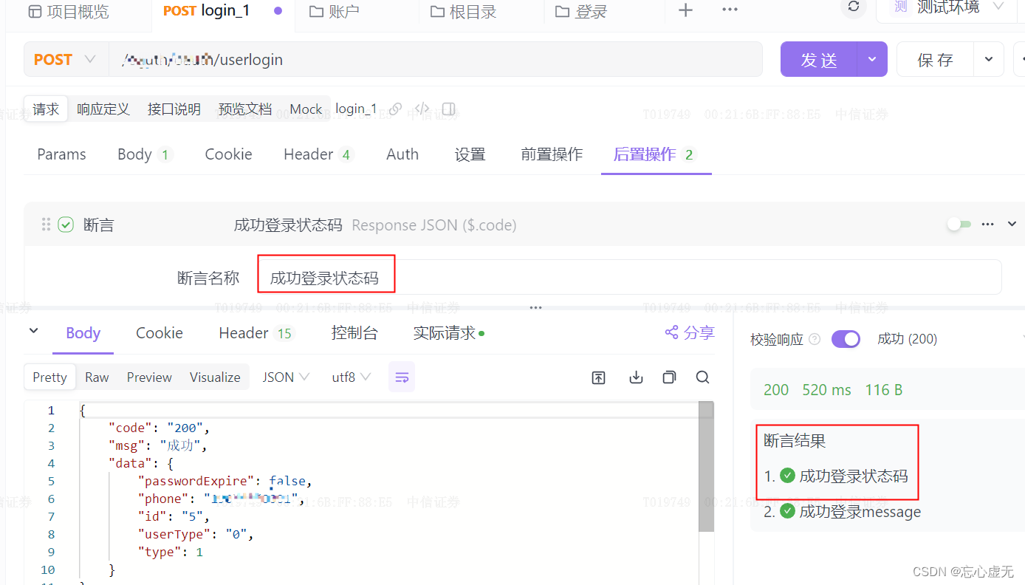Open the 登录 folder tab
The width and height of the screenshot is (1025, 585).
click(x=581, y=12)
